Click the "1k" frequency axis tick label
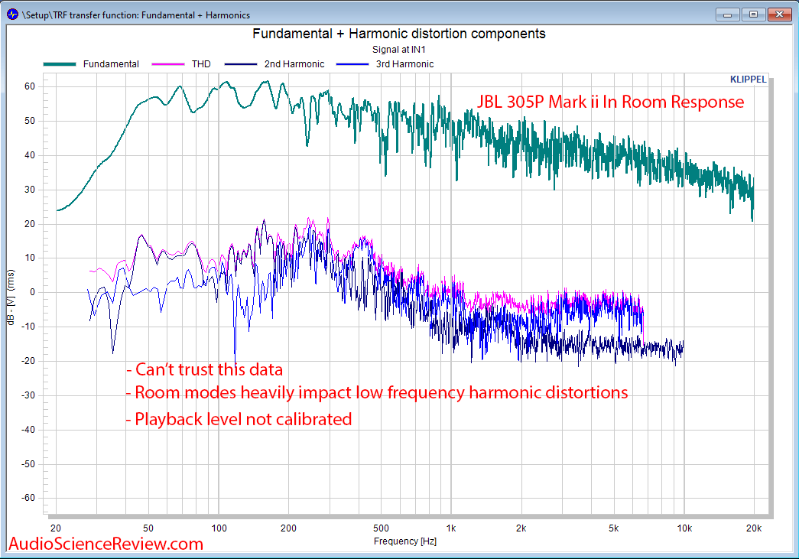This screenshot has height=559, width=799. 451,528
